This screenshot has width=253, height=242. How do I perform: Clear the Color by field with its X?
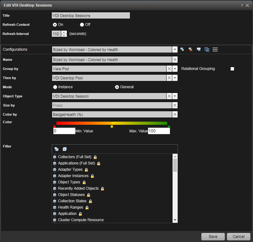(x=175, y=115)
